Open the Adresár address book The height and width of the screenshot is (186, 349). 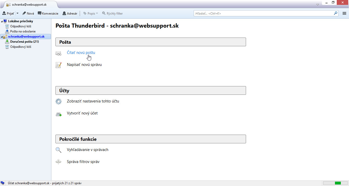(x=70, y=13)
